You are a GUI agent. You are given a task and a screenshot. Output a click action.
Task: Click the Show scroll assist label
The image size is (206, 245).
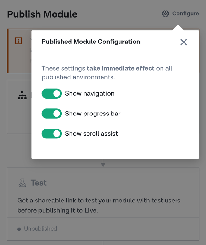pos(91,134)
